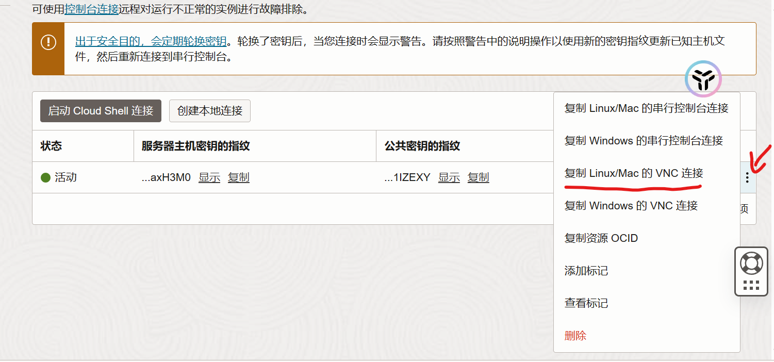The width and height of the screenshot is (774, 362).
Task: Show the server host key fingerprint
Action: point(209,177)
